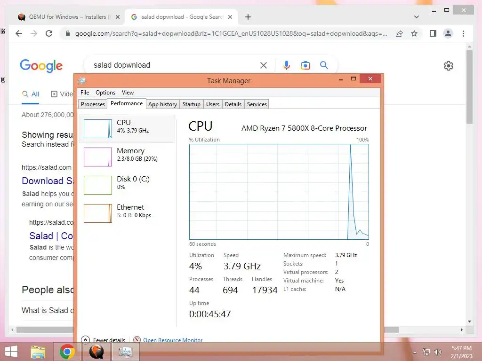Click the vertical scrollbar down arrow
The width and height of the screenshot is (482, 361).
[x=469, y=322]
